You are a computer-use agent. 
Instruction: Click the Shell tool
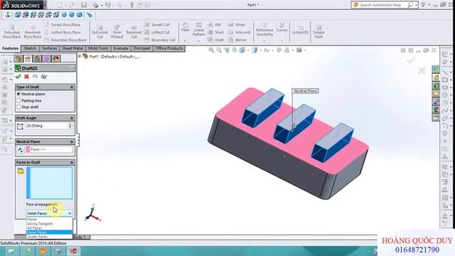(216, 32)
